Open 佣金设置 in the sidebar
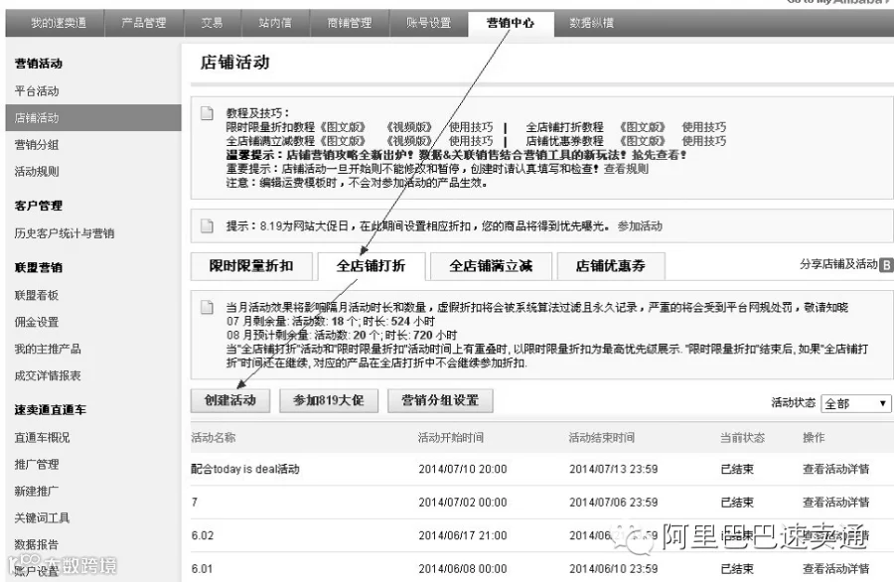This screenshot has height=582, width=894. coord(37,322)
